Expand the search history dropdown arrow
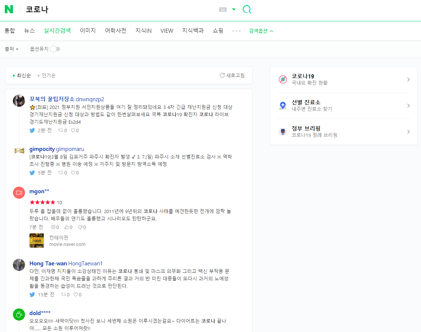The image size is (421, 332). (x=234, y=10)
